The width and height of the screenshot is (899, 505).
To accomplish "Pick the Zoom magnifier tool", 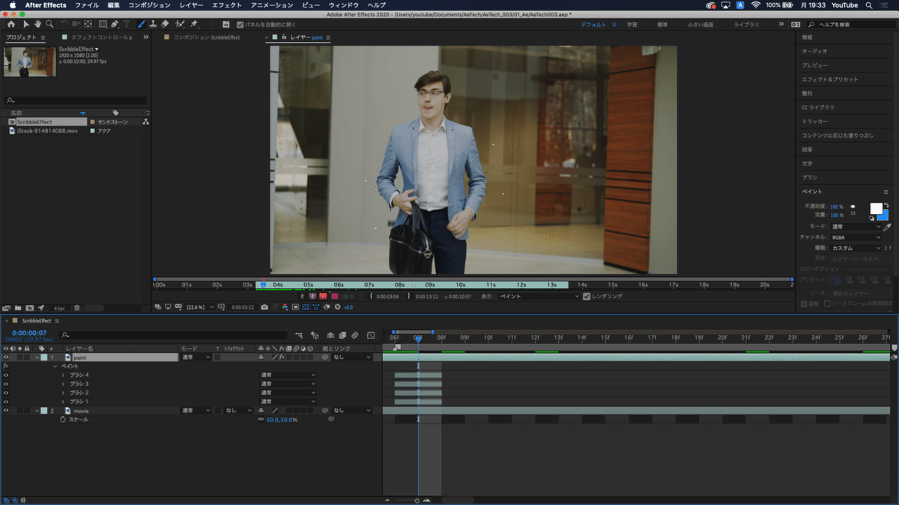I will click(x=48, y=24).
